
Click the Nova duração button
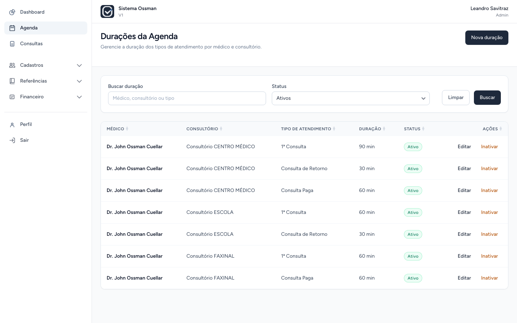(487, 38)
